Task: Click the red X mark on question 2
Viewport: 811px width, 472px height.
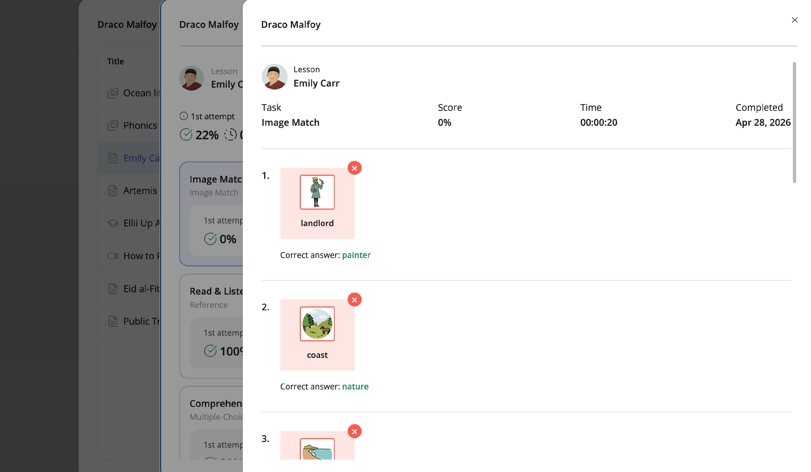Action: pyautogui.click(x=354, y=300)
